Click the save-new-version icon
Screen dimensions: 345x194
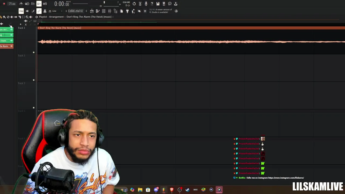tap(164, 4)
